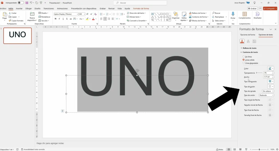Switch to the Animaciones tab

point(62,8)
